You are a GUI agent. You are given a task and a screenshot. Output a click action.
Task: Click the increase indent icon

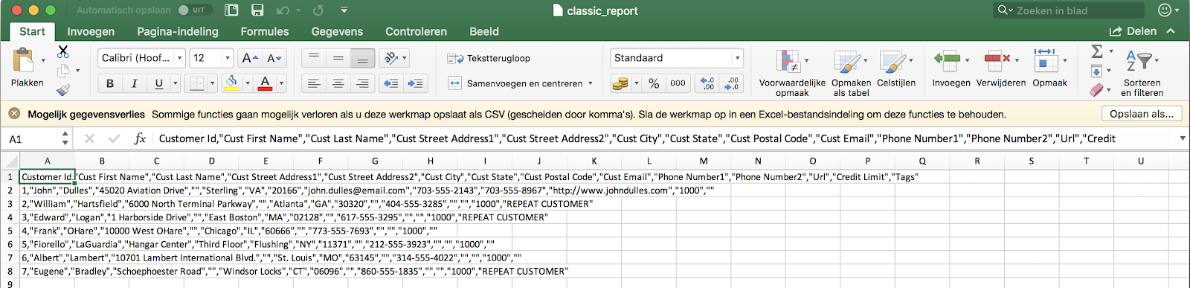tap(416, 83)
